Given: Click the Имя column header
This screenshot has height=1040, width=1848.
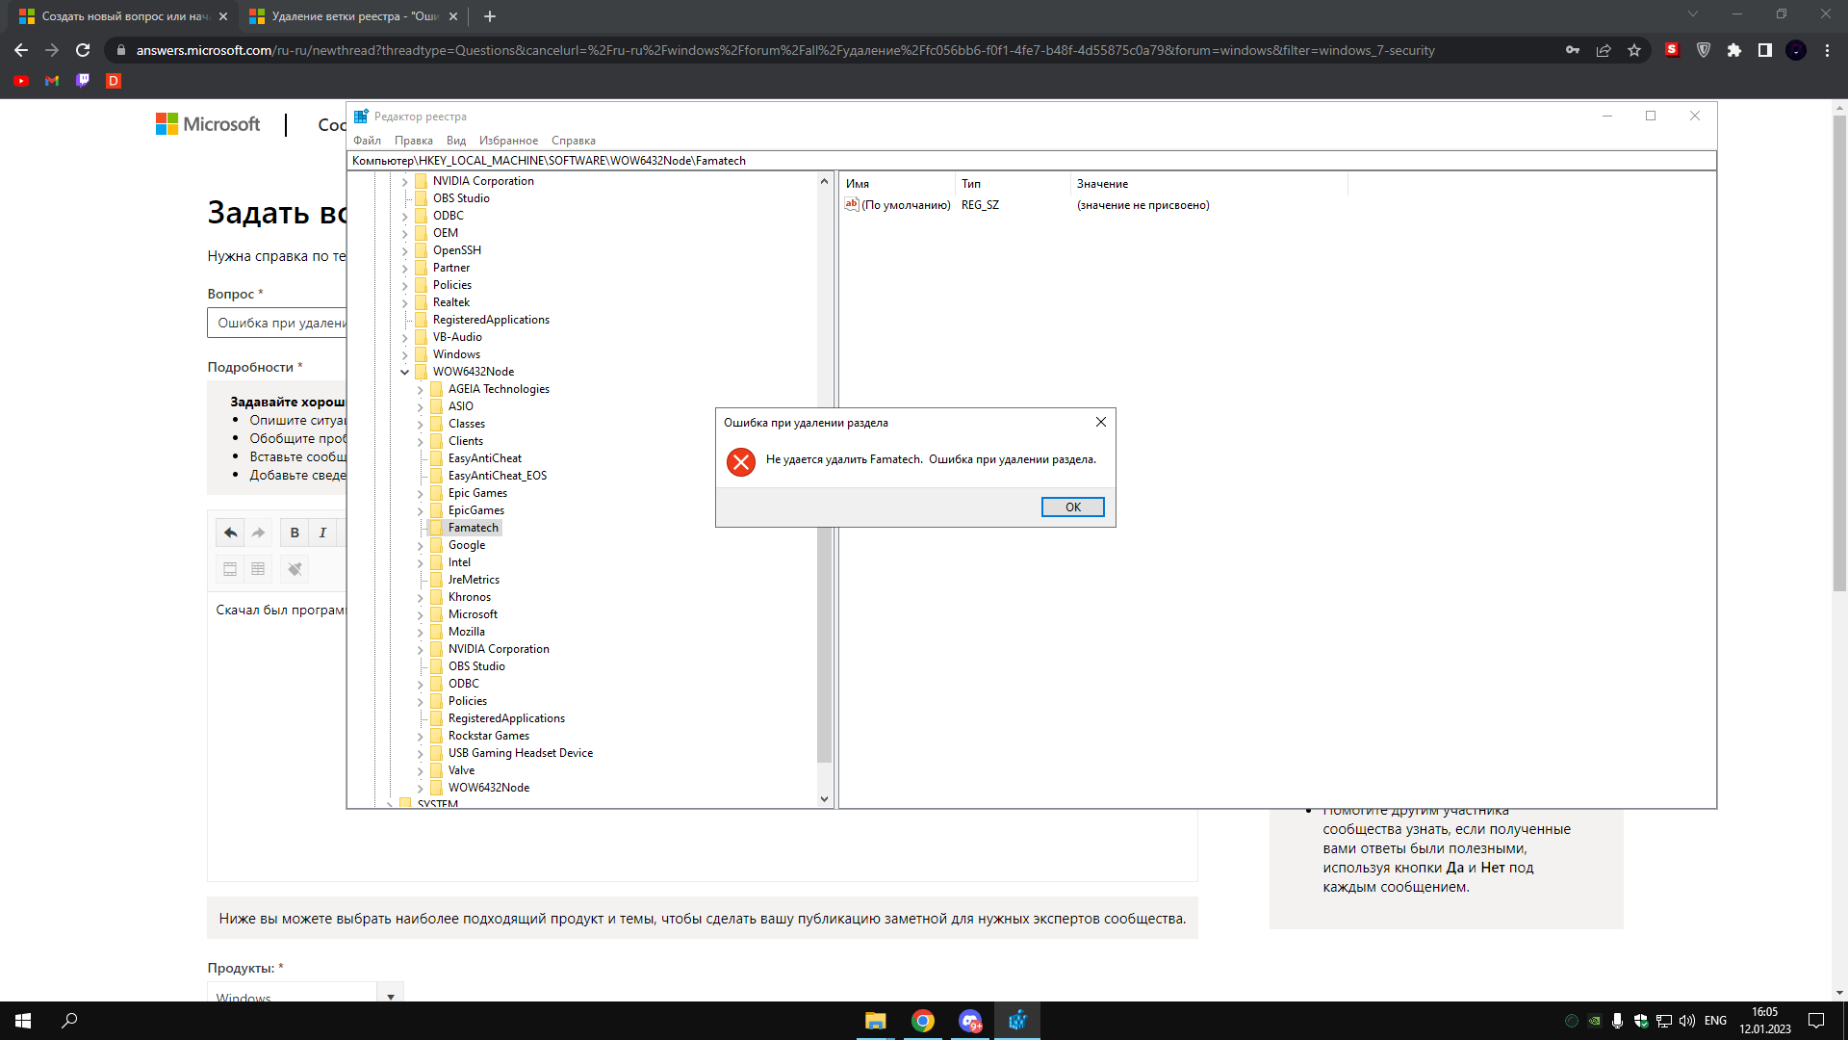Looking at the screenshot, I should click(897, 184).
